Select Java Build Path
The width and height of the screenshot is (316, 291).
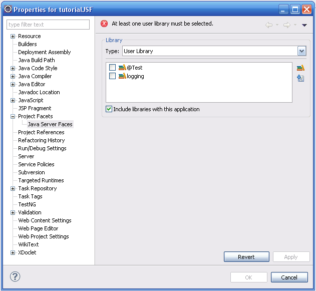click(37, 60)
